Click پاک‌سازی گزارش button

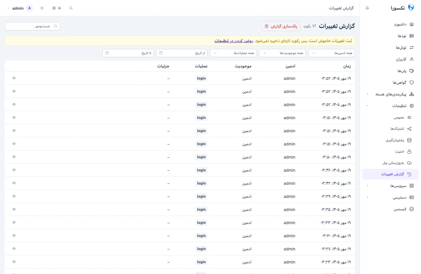pos(281,26)
